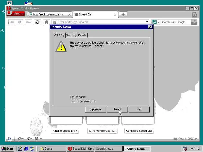Select the Warning tab
Screen dimensions: 203x152
tap(59, 35)
